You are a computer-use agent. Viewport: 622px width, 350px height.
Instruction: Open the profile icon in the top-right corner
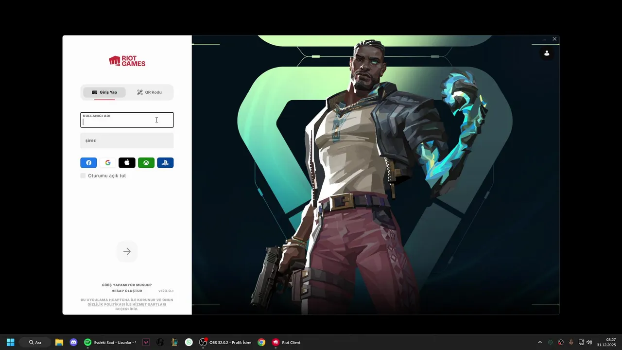tap(547, 53)
